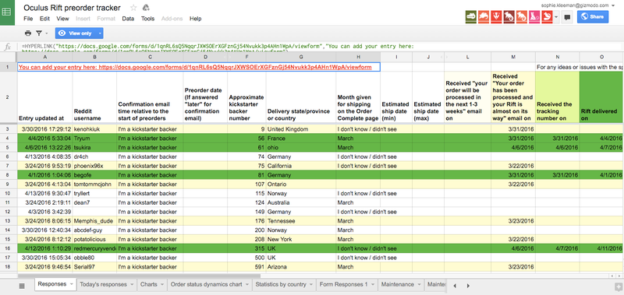Click the formula bar fx icon

click(x=7, y=47)
